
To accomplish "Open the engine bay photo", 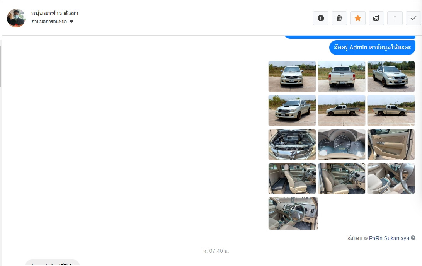I will coord(292,145).
